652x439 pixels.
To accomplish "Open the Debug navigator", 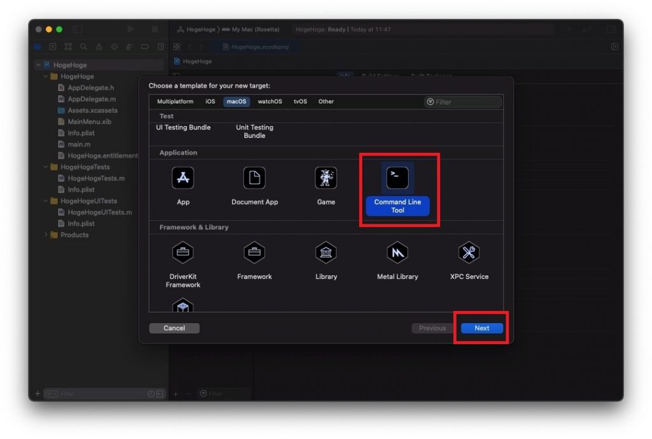I will (129, 47).
